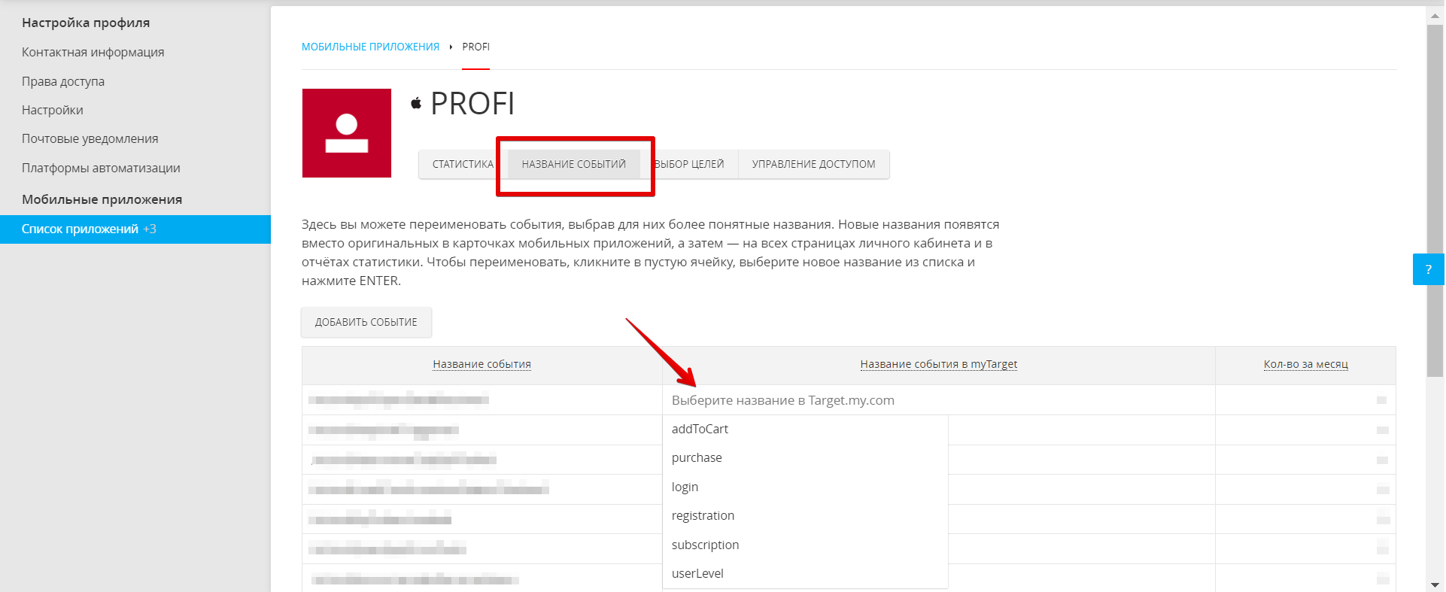Choose login from the dropdown list
1446x592 pixels.
coord(805,487)
